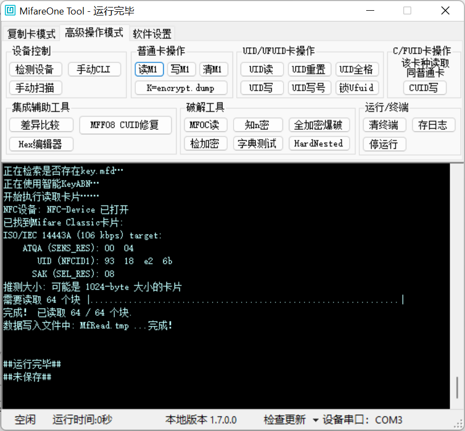Start 全加密爆破 crack

tap(319, 125)
